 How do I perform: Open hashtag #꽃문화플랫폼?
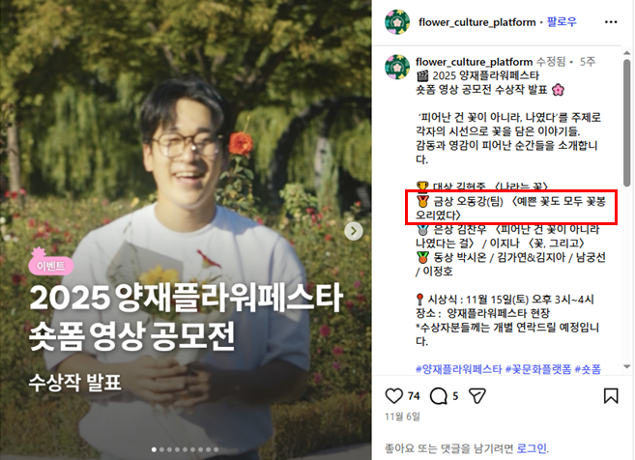tap(538, 369)
